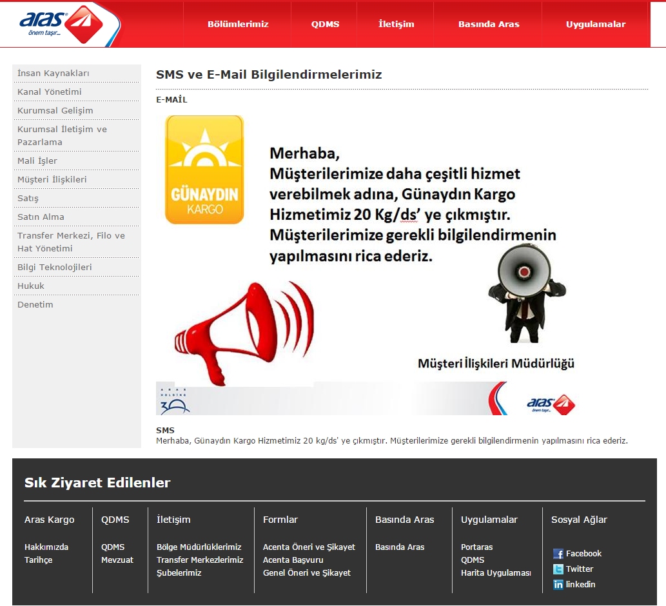Open İnsan Kaynakları in the sidebar
666x606 pixels.
77,73
